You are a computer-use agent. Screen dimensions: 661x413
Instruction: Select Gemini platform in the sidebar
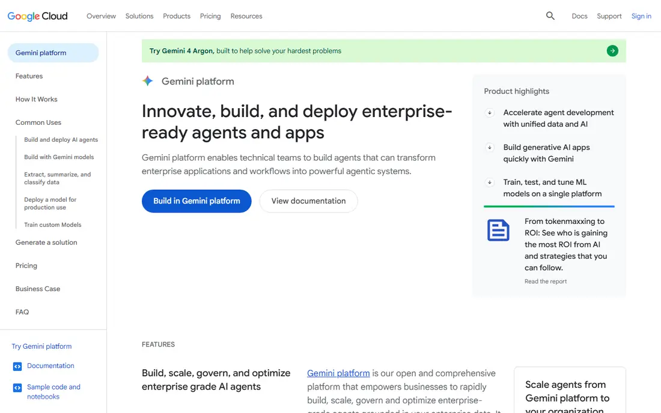click(x=53, y=53)
